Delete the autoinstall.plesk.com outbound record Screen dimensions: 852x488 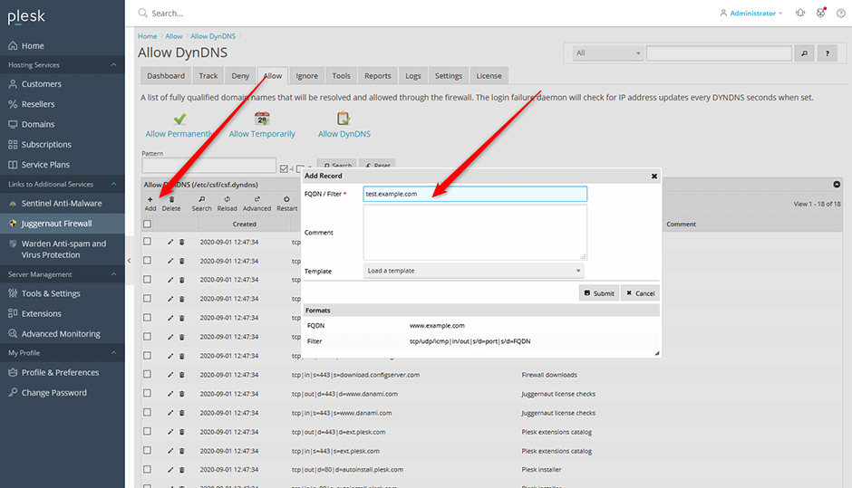click(x=182, y=470)
